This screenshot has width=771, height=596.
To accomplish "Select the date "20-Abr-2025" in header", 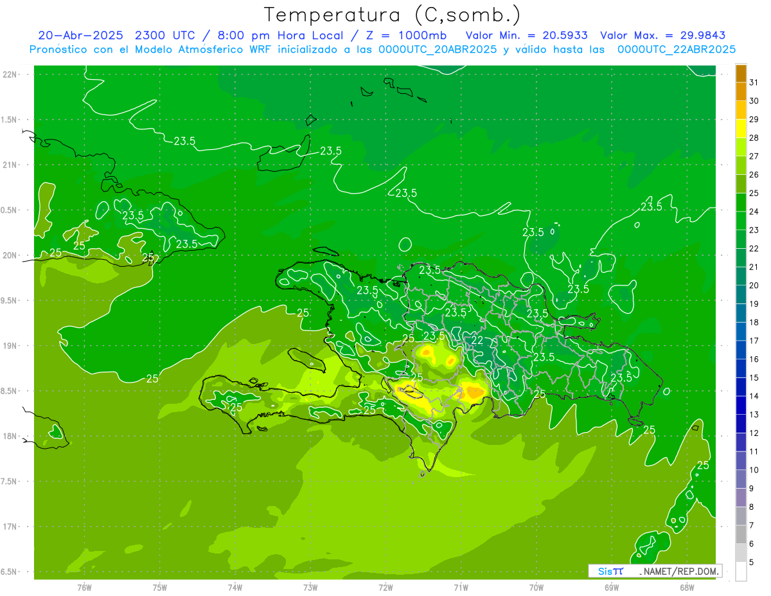I will (x=81, y=35).
